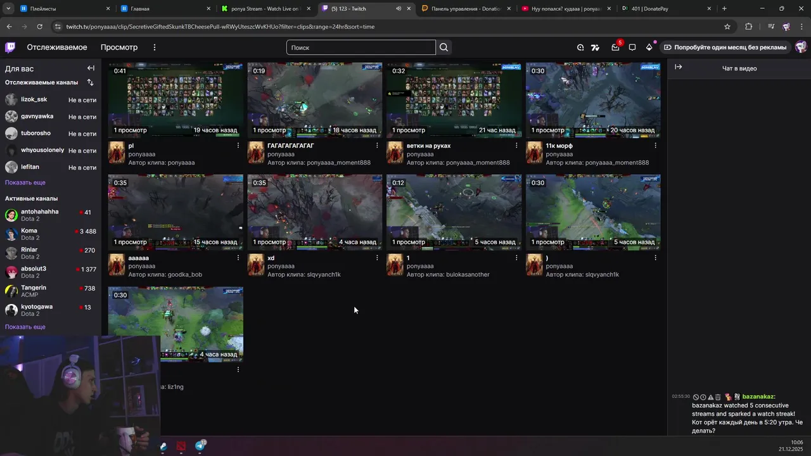Collapse the 'Для вас' sidebar

tap(91, 68)
